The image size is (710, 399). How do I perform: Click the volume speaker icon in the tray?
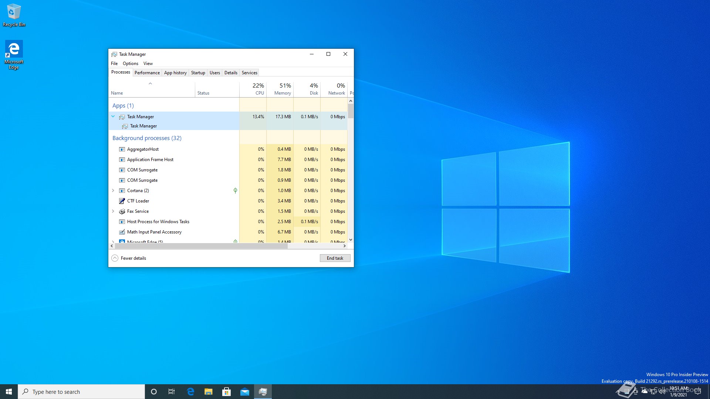pos(662,392)
